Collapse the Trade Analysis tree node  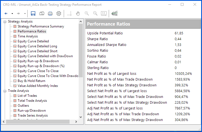[x=5, y=91]
